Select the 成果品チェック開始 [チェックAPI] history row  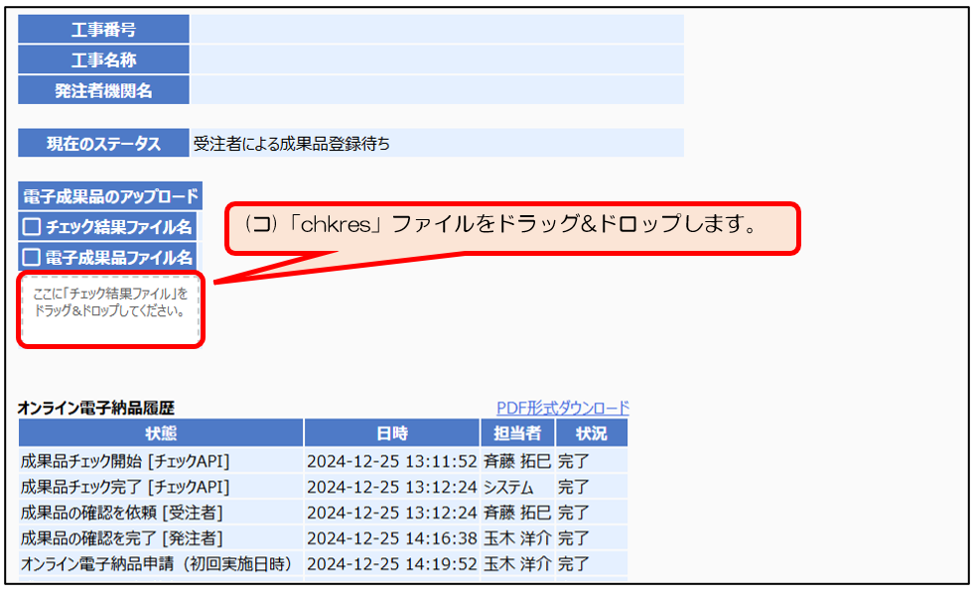tap(125, 460)
